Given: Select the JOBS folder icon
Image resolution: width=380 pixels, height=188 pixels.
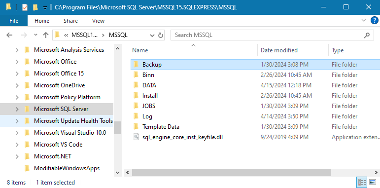Looking at the screenshot, I should (x=136, y=106).
